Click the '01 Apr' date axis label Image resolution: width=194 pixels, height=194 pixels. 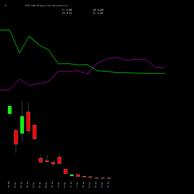(15, 185)
